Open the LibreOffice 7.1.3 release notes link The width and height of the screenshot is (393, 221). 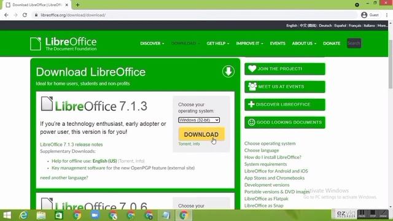click(71, 145)
